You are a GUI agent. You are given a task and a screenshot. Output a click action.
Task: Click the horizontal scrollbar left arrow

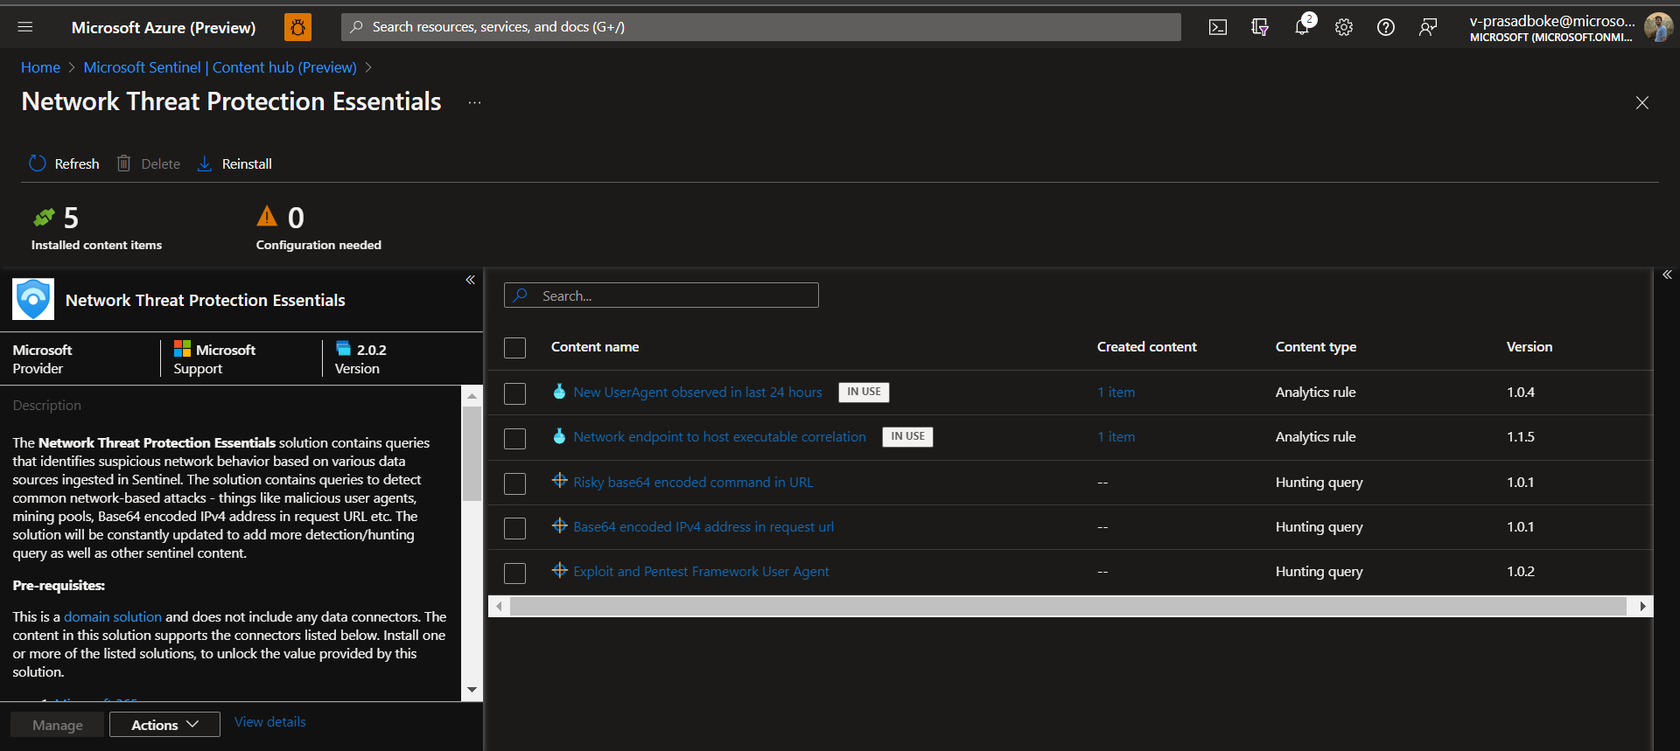(x=499, y=606)
